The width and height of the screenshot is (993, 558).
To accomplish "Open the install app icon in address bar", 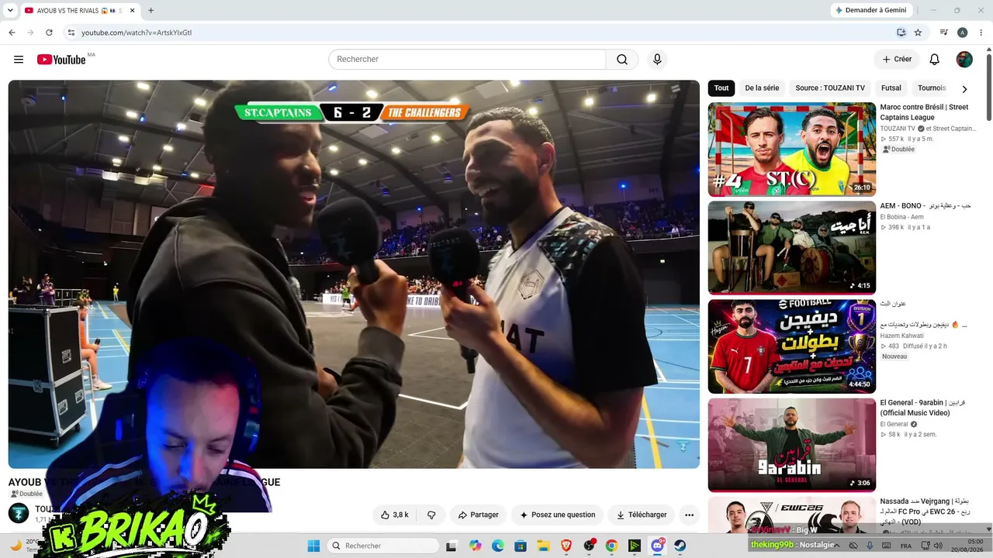I will [901, 33].
